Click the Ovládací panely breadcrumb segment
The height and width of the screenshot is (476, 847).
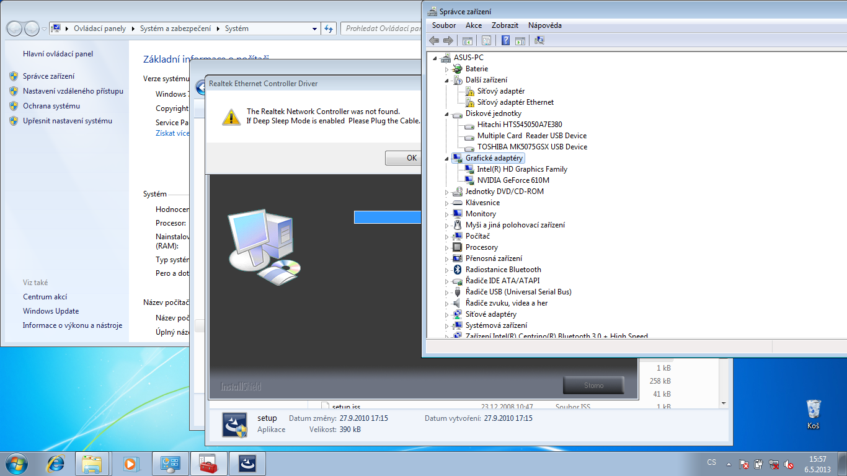(100, 29)
